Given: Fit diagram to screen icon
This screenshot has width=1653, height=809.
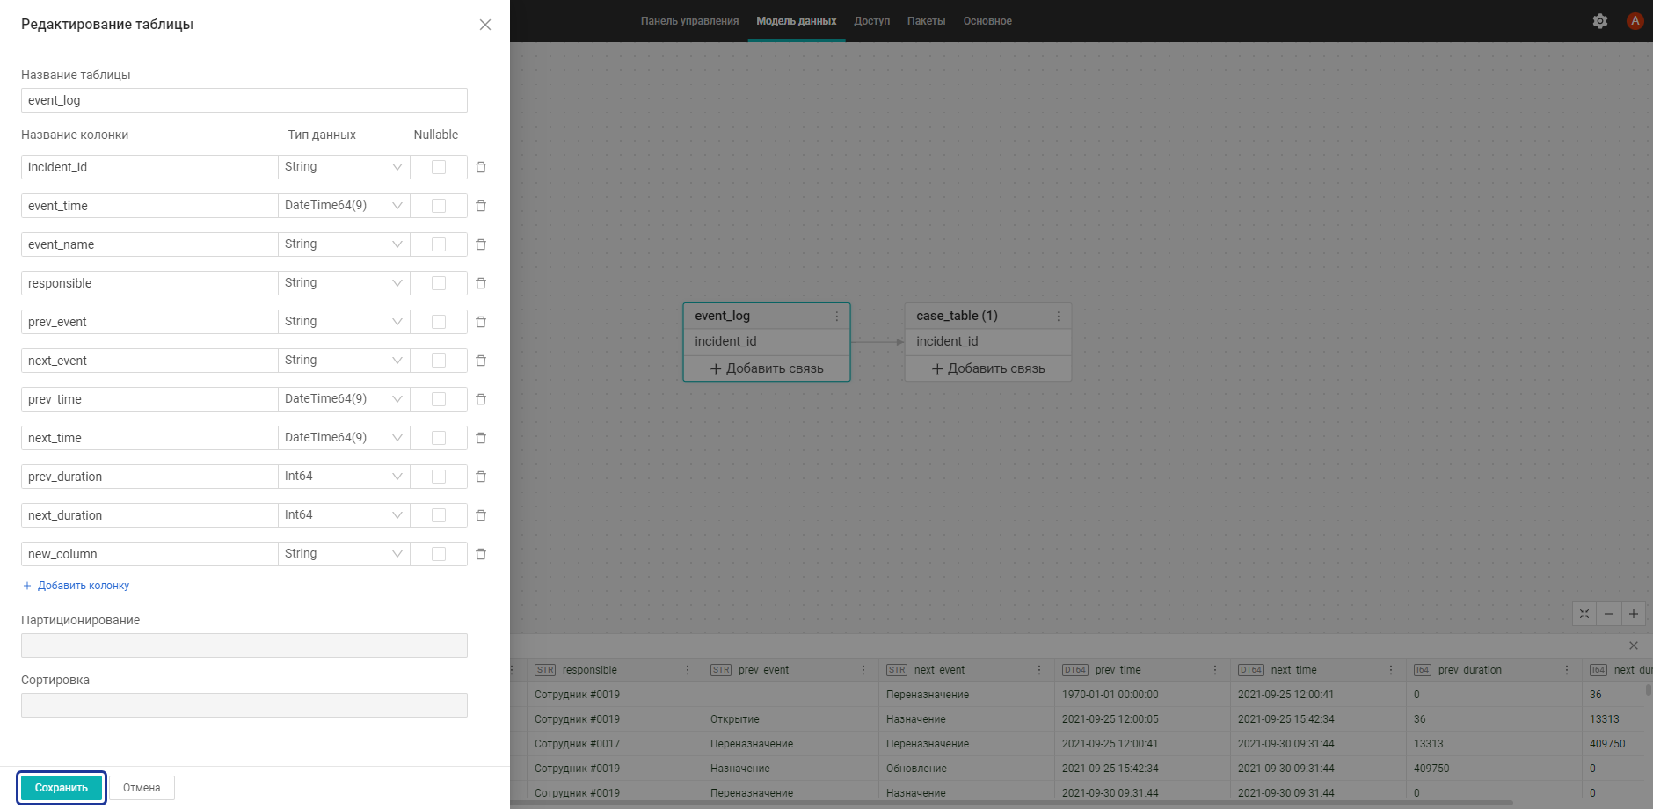Looking at the screenshot, I should point(1584,614).
